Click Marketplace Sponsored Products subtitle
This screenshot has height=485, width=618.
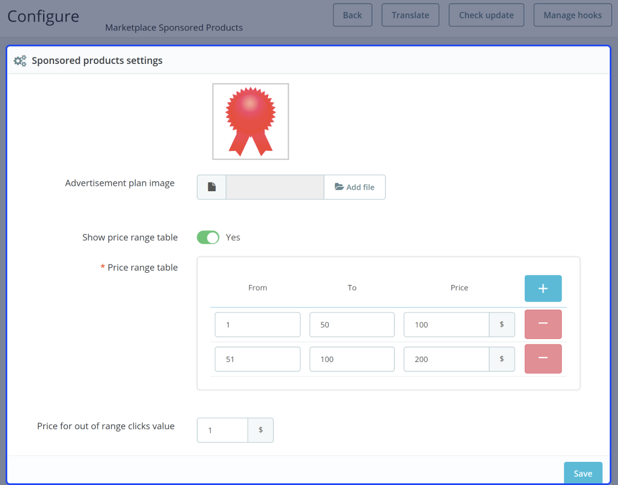174,28
